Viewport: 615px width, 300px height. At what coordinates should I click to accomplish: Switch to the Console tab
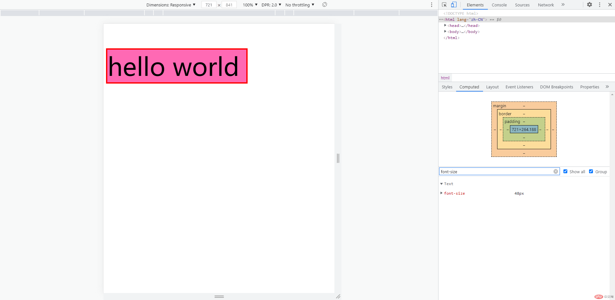coord(499,5)
